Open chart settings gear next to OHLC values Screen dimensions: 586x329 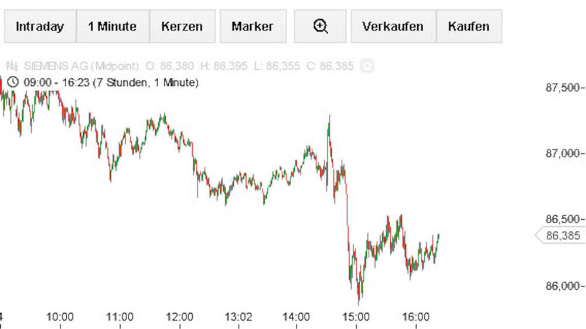367,66
